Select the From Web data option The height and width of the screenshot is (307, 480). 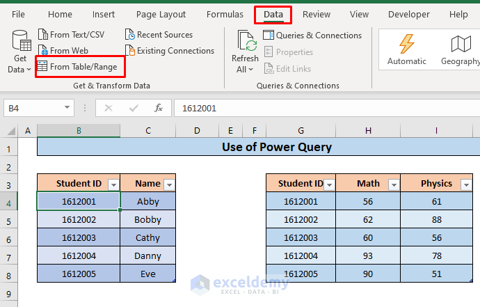click(x=63, y=51)
